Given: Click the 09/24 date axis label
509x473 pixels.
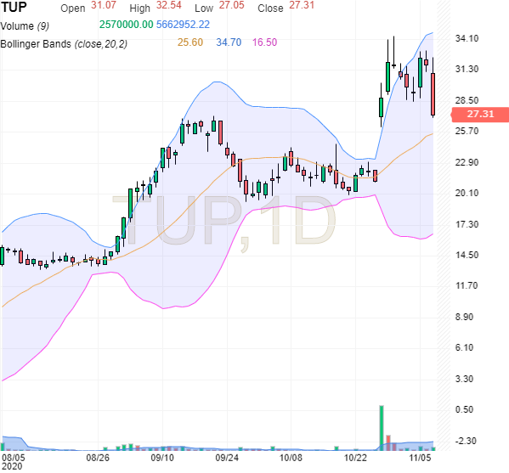Looking at the screenshot, I should point(227,458).
